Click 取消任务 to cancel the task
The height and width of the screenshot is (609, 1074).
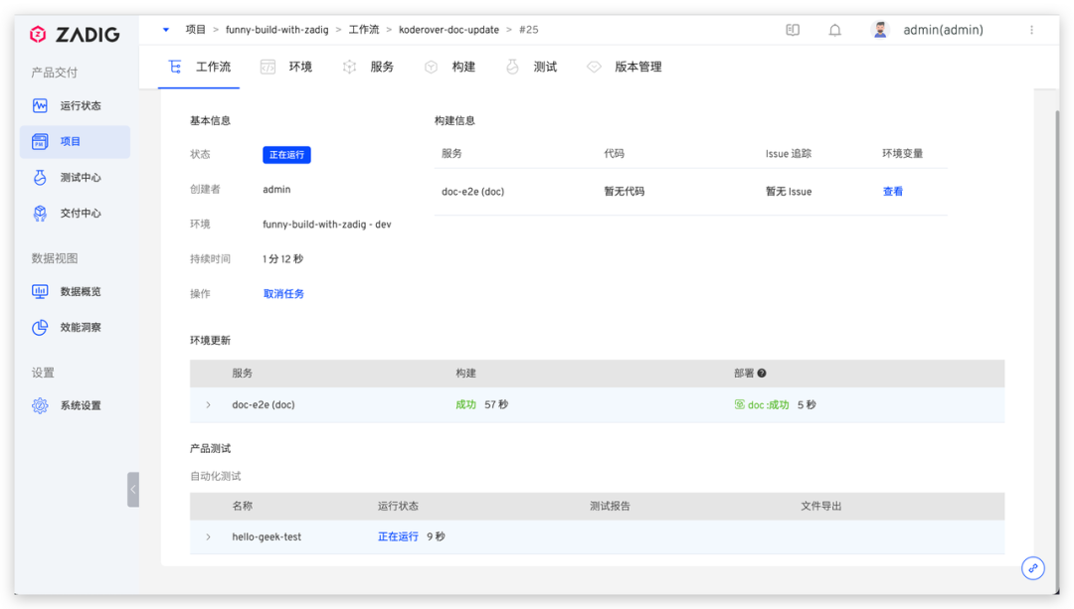(x=283, y=293)
